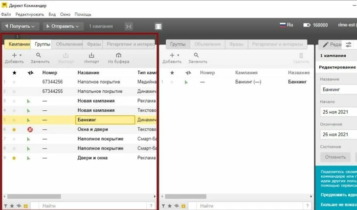Switch to Объявления tab in middle panel
The image size is (357, 210).
(x=207, y=44)
